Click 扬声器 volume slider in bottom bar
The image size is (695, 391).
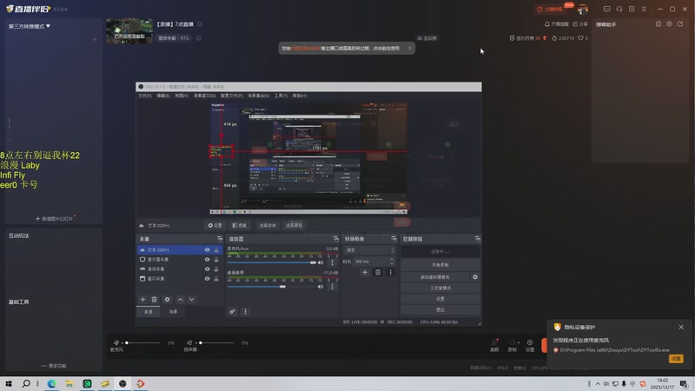click(x=215, y=342)
